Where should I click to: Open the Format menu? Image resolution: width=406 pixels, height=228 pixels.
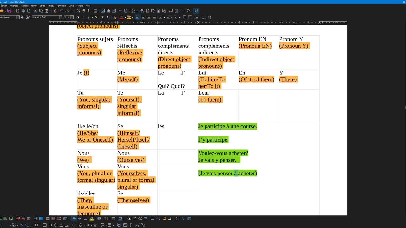pos(34,6)
